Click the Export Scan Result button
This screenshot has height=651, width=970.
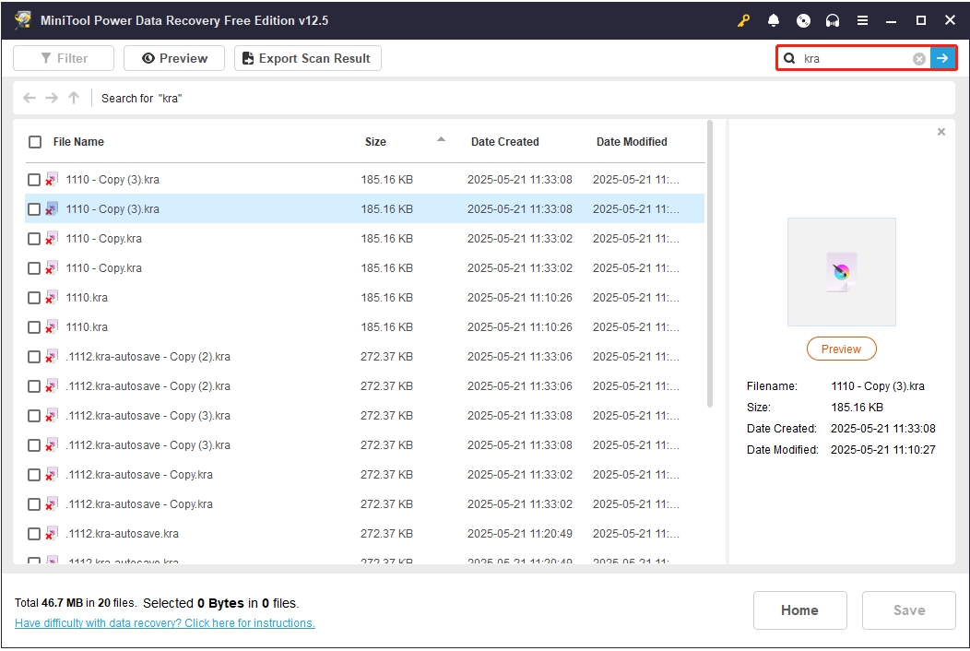[x=307, y=57]
